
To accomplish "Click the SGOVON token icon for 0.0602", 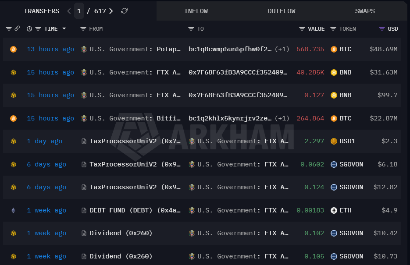I will coord(334,165).
